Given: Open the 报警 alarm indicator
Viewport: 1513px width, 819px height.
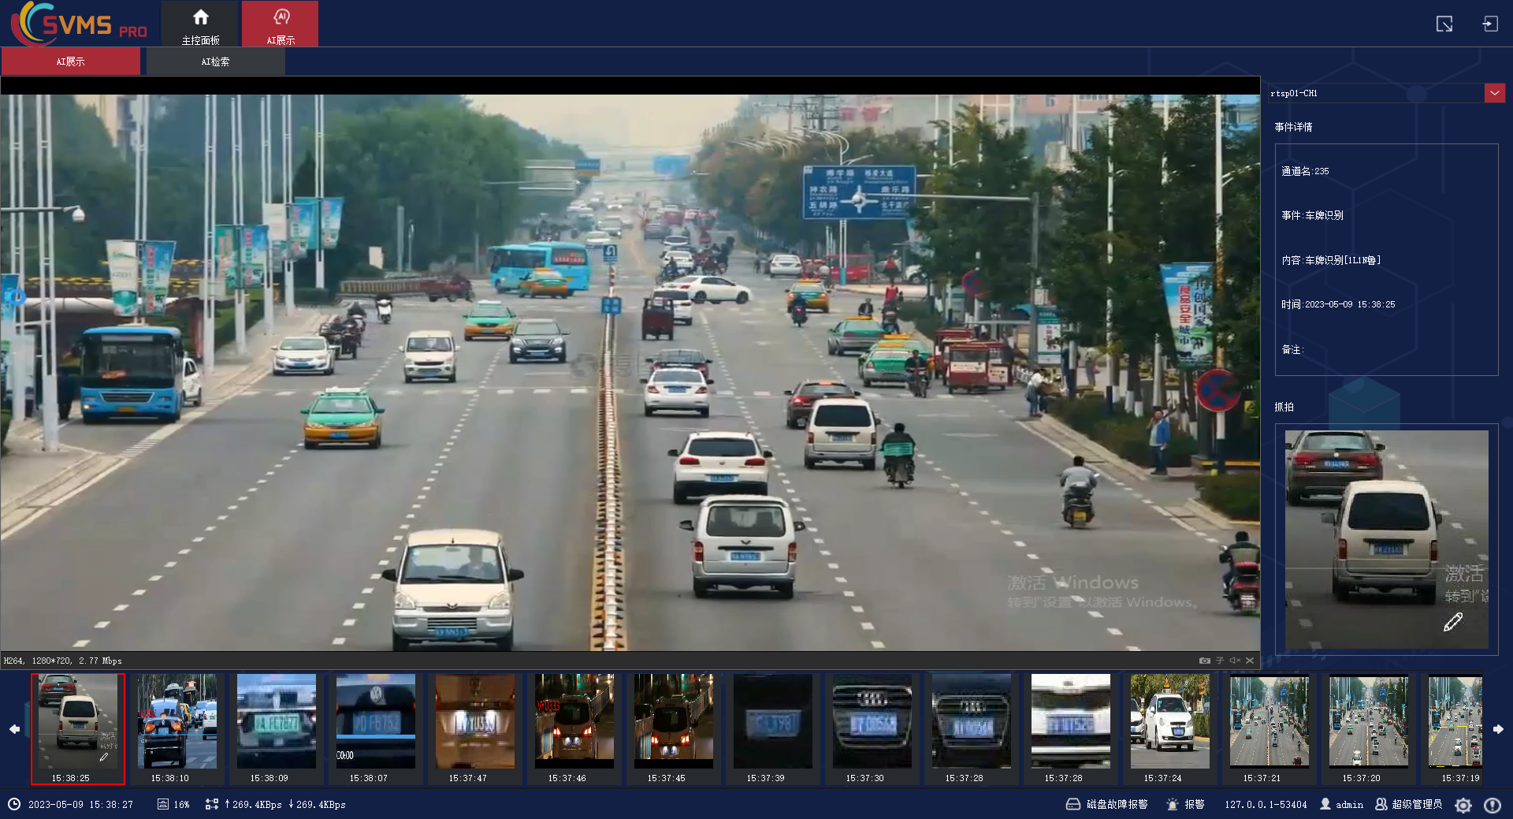Looking at the screenshot, I should coord(1186,805).
